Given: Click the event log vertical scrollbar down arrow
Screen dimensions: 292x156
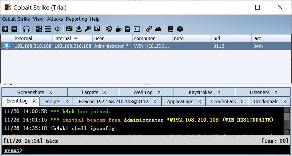Looking at the screenshot, I should (286, 132).
